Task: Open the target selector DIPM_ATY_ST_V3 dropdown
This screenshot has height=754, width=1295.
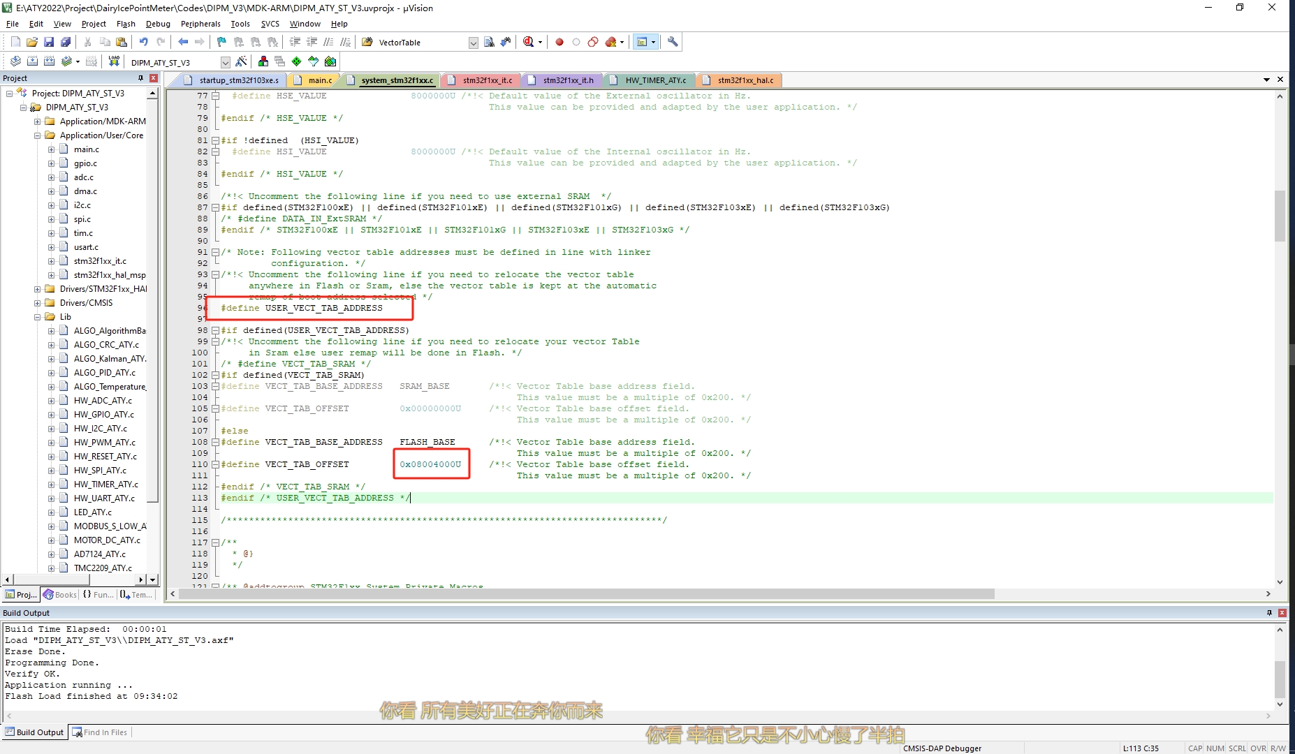Action: [x=225, y=63]
